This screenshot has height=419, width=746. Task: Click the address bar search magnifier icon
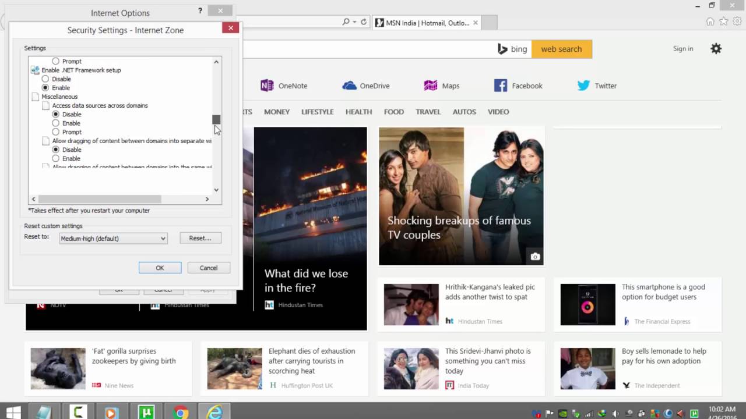(x=346, y=22)
